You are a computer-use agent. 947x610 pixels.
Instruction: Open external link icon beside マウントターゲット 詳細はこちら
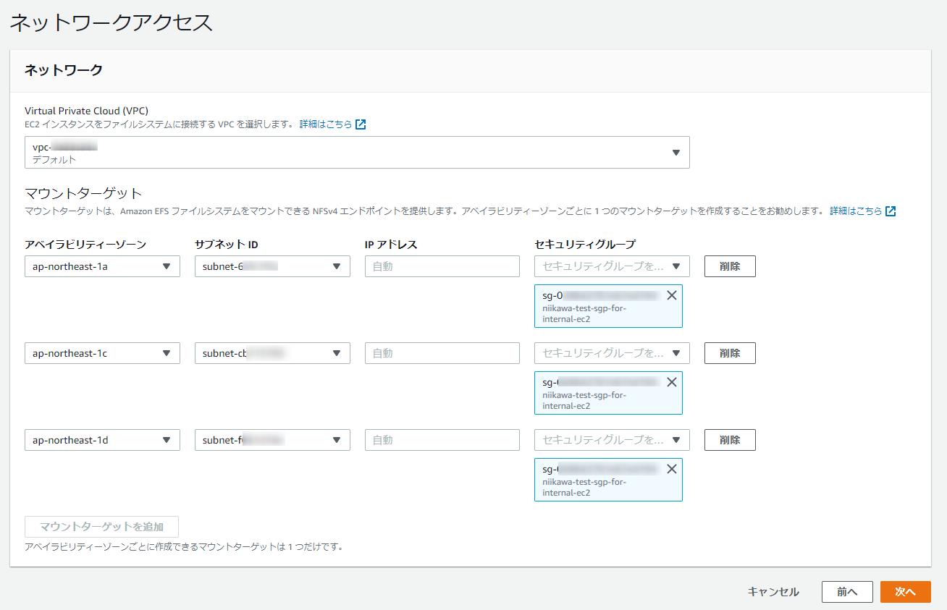(x=891, y=211)
